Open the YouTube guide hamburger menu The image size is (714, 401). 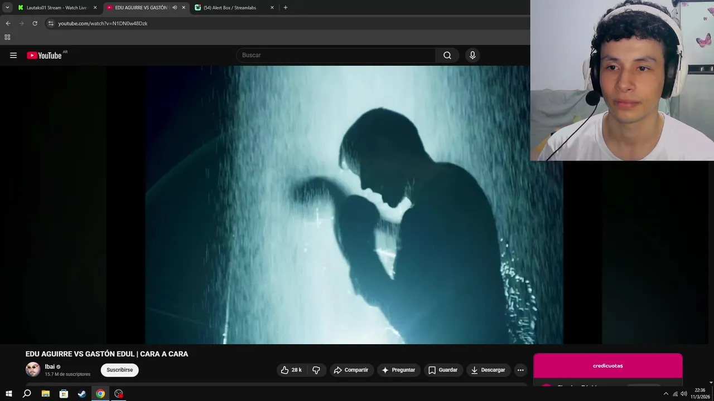coord(13,55)
